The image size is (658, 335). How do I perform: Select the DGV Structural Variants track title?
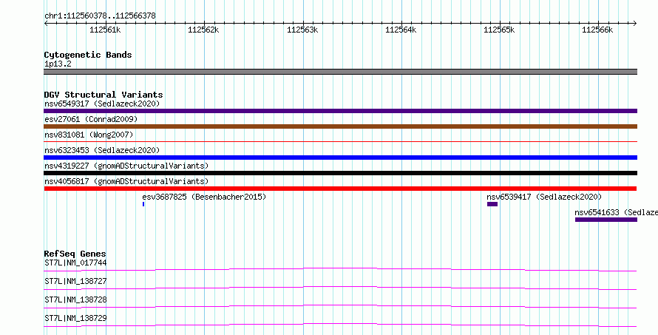click(104, 95)
